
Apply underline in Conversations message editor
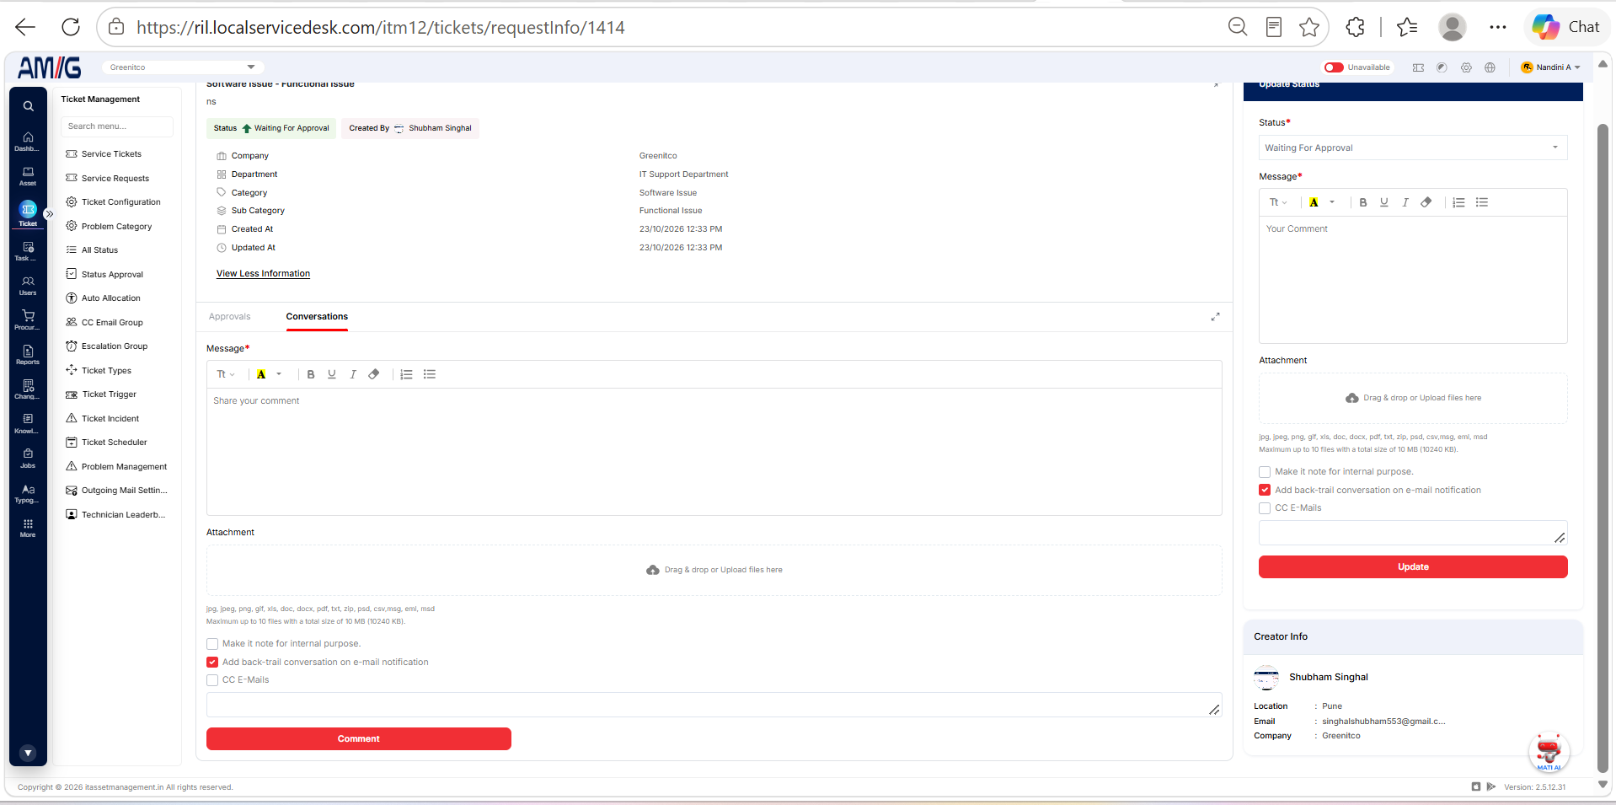(332, 374)
